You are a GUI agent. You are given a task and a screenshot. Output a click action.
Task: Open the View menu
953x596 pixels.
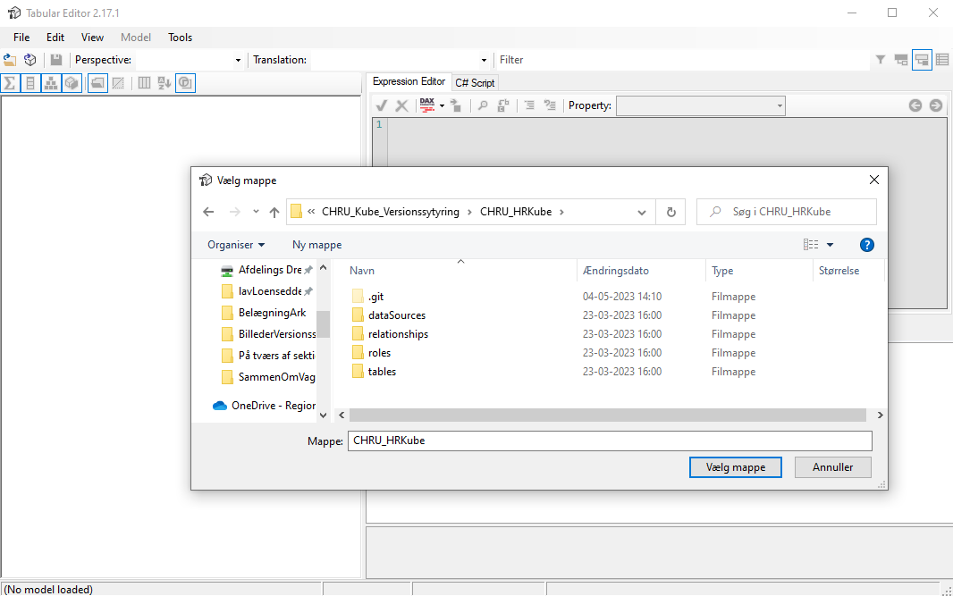[92, 37]
